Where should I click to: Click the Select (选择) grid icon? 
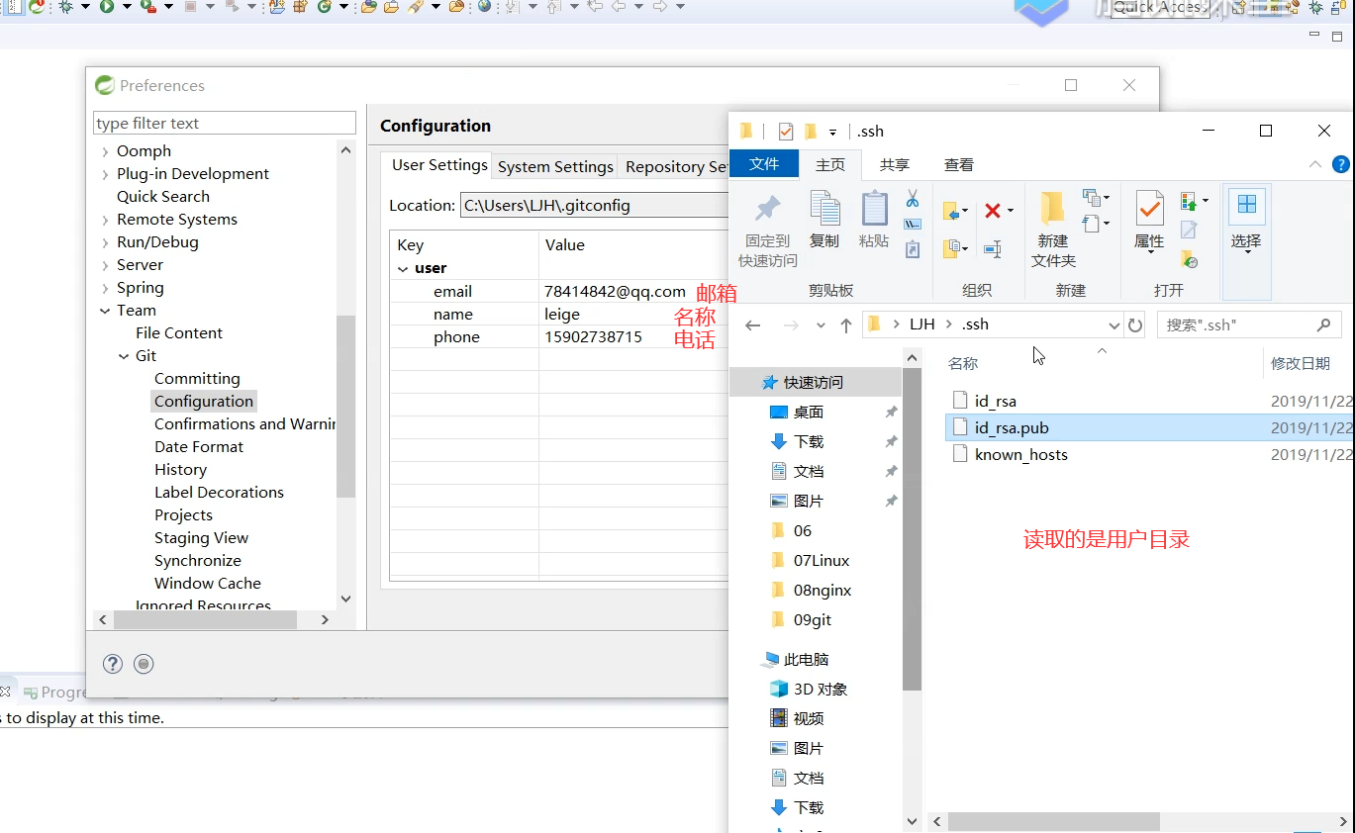point(1246,203)
